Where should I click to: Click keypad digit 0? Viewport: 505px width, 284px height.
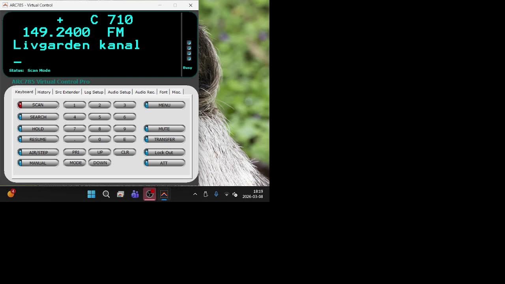pyautogui.click(x=99, y=139)
